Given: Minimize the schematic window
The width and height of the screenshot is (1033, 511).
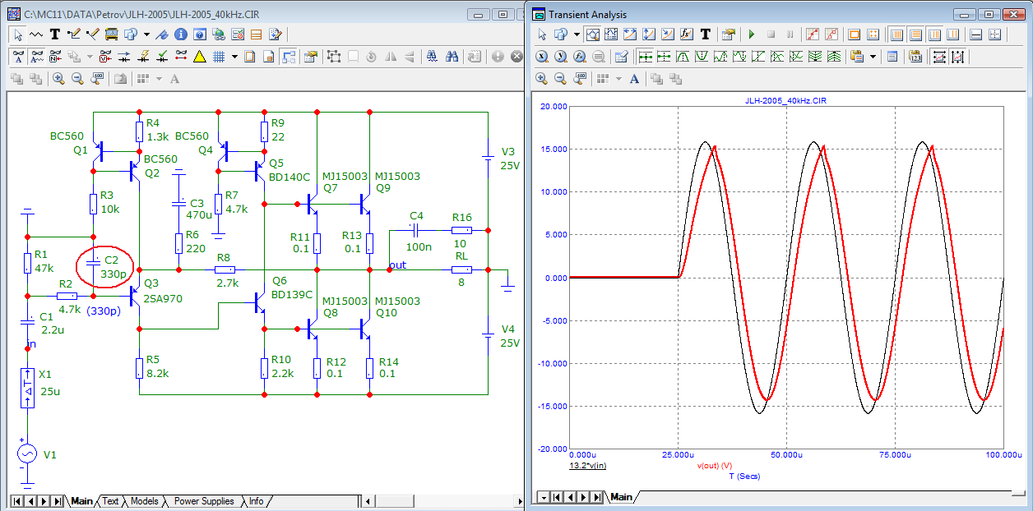Looking at the screenshot, I should click(x=479, y=14).
